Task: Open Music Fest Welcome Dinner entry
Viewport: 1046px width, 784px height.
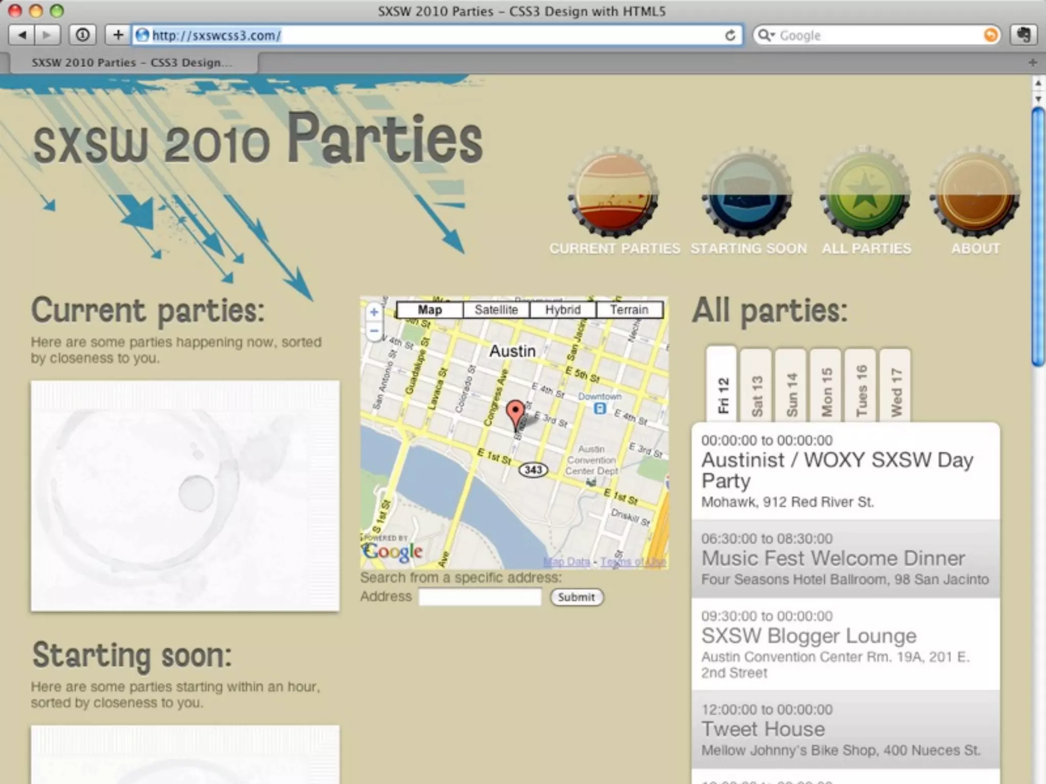Action: pyautogui.click(x=845, y=559)
